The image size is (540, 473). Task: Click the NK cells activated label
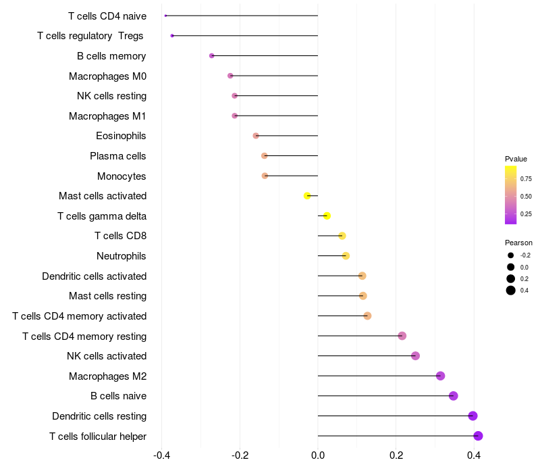coord(107,356)
